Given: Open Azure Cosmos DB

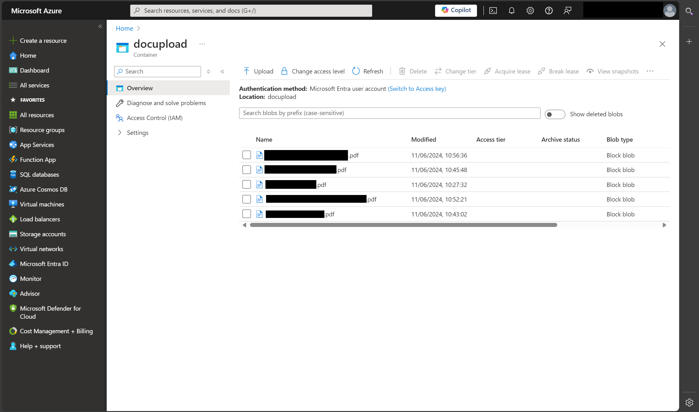Looking at the screenshot, I should tap(44, 189).
